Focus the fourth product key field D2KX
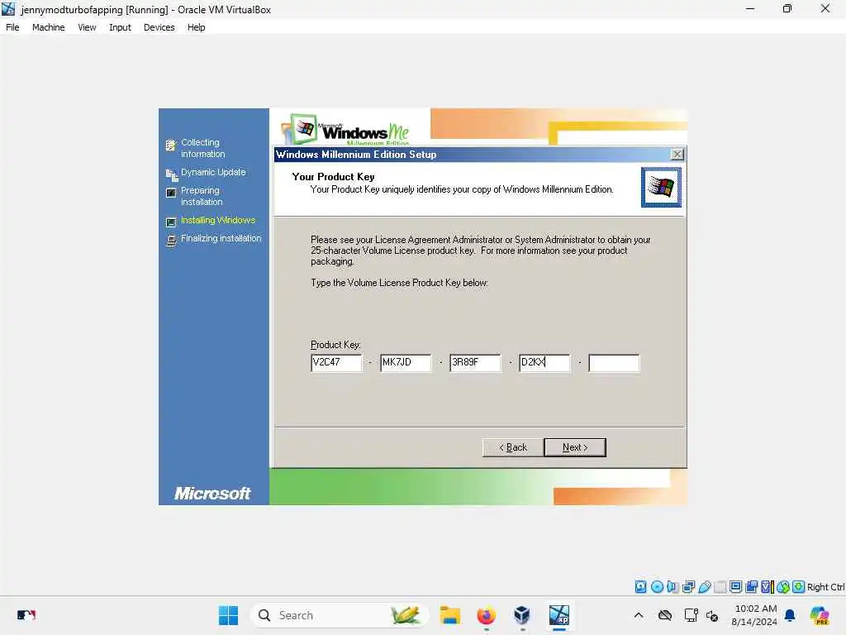The image size is (846, 635). [544, 362]
